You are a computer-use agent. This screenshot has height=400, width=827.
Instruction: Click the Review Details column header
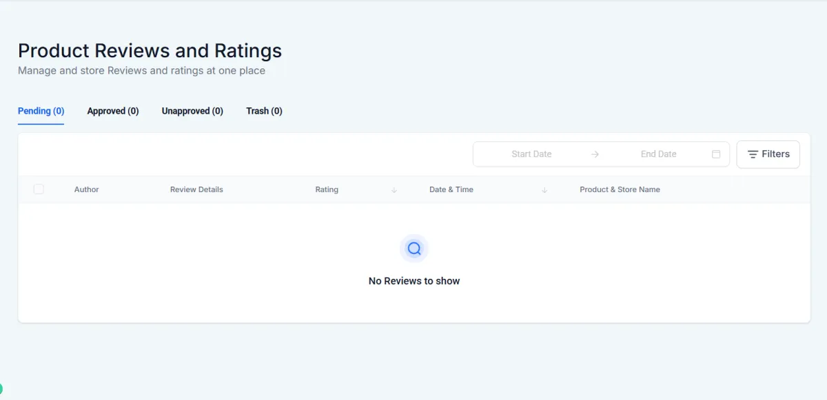pos(196,189)
